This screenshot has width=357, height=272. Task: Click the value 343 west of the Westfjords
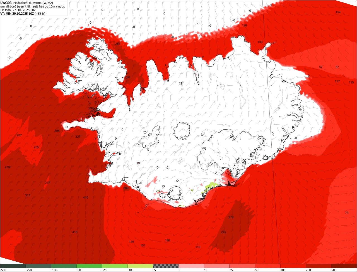(68, 59)
